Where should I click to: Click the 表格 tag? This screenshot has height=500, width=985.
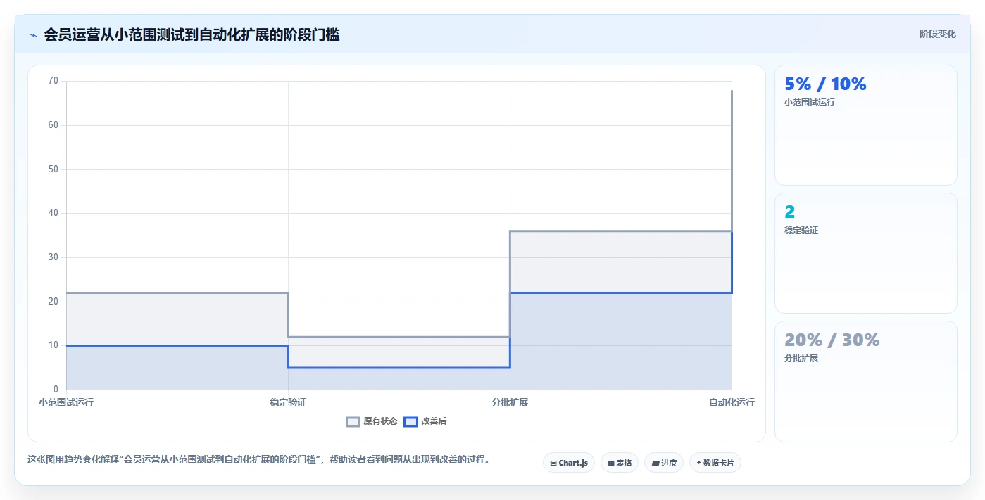click(620, 463)
